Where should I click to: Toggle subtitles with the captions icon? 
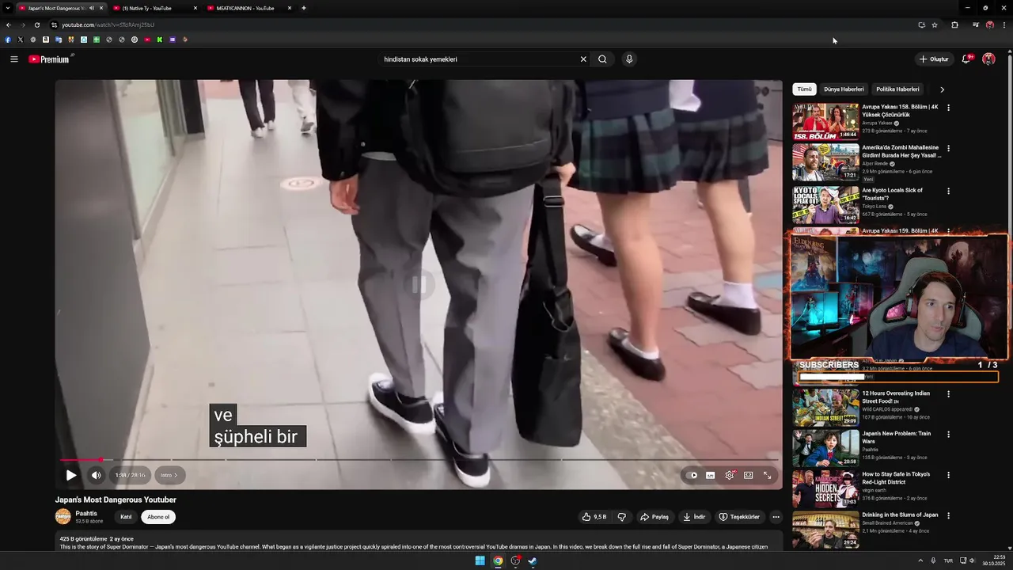point(711,475)
